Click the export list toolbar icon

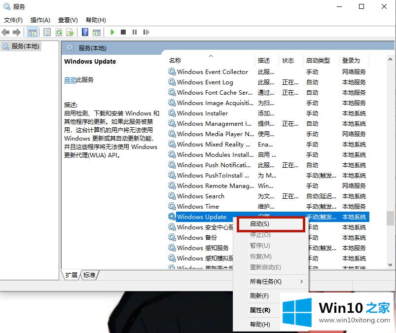click(x=70, y=32)
